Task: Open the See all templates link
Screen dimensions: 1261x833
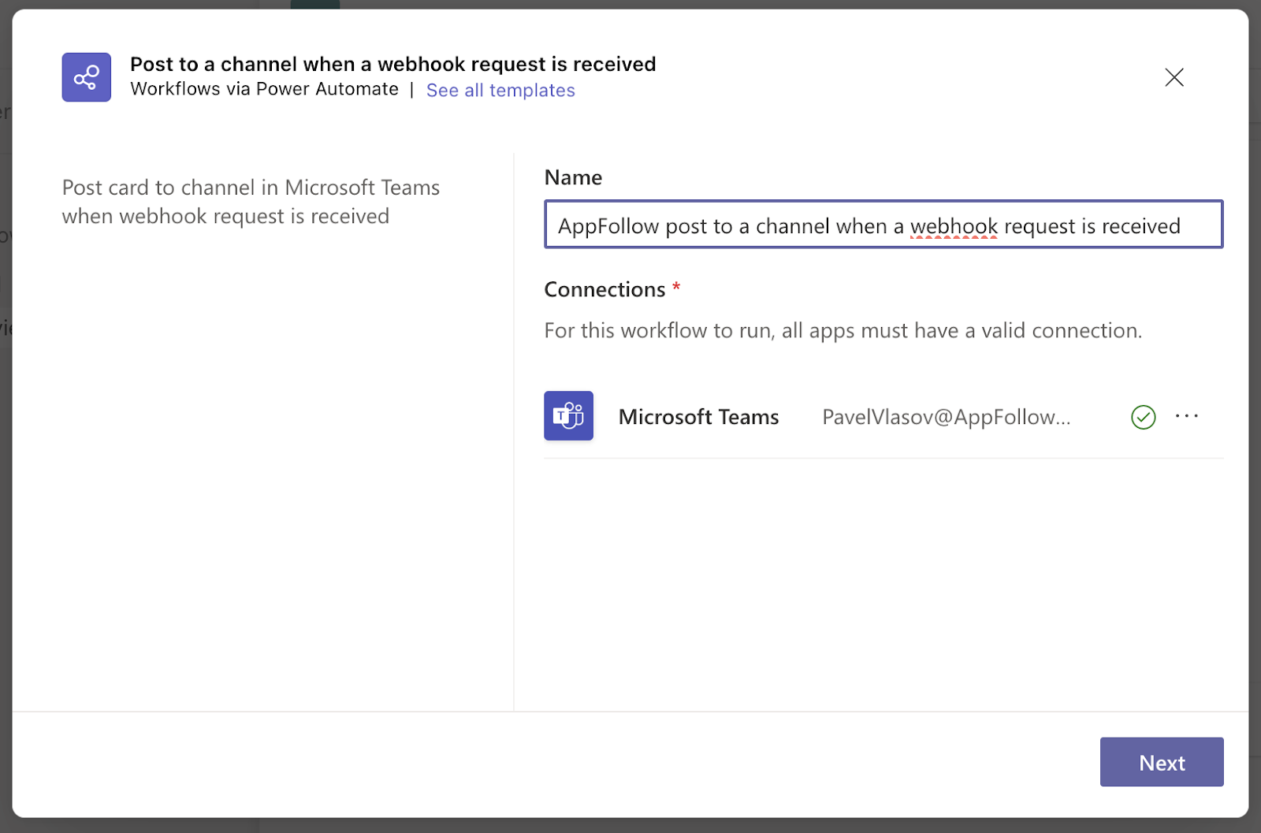Action: point(500,90)
